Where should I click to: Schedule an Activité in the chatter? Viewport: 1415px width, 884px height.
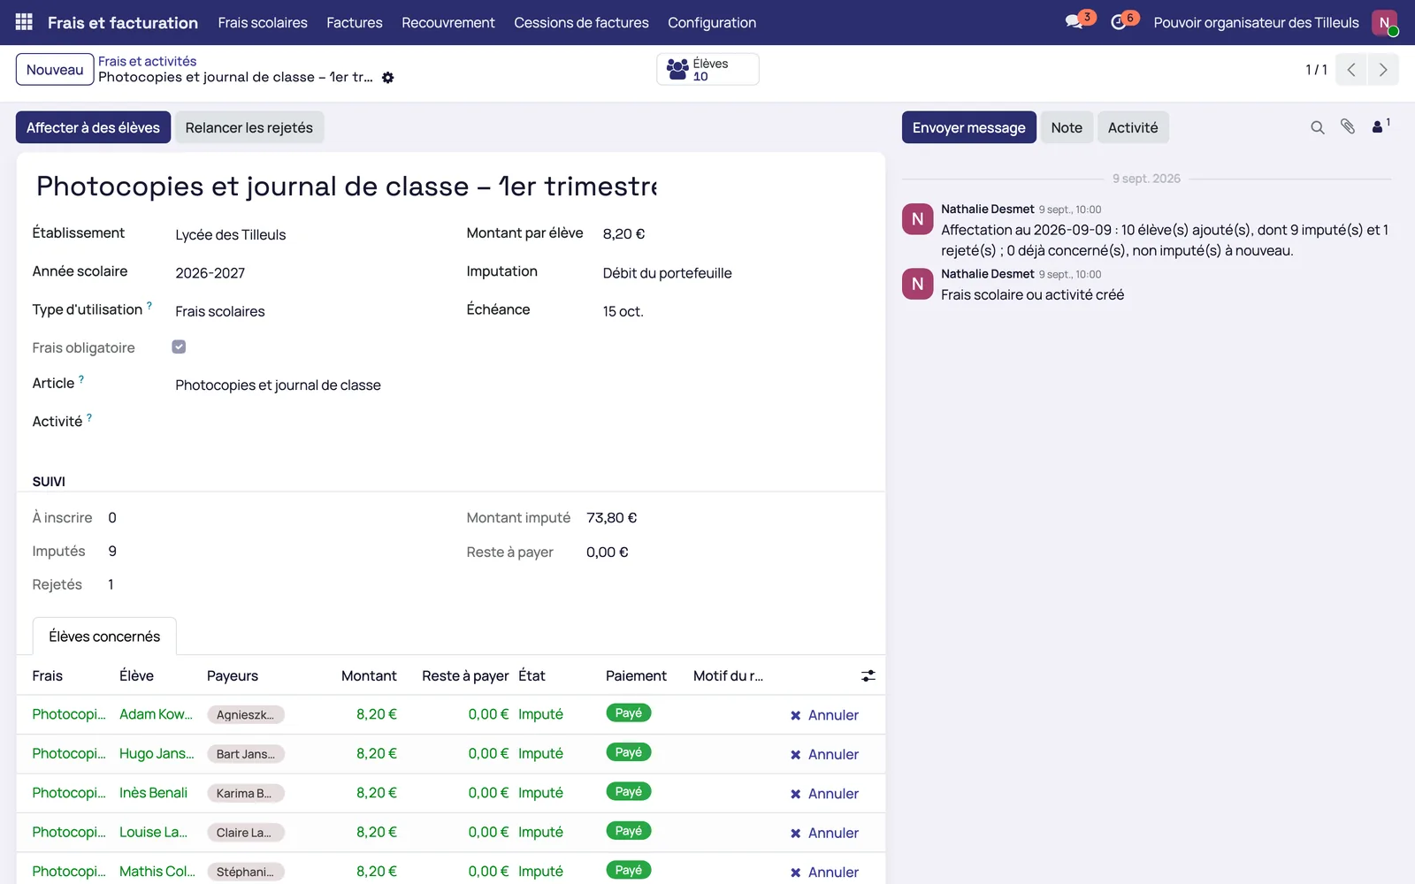1133,127
